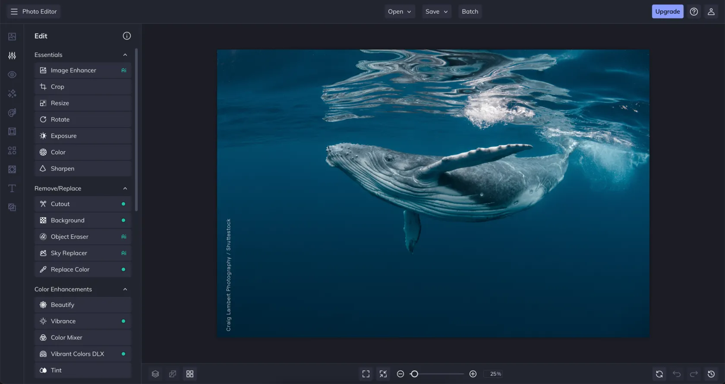
Task: Open the account profile icon
Action: [x=711, y=12]
